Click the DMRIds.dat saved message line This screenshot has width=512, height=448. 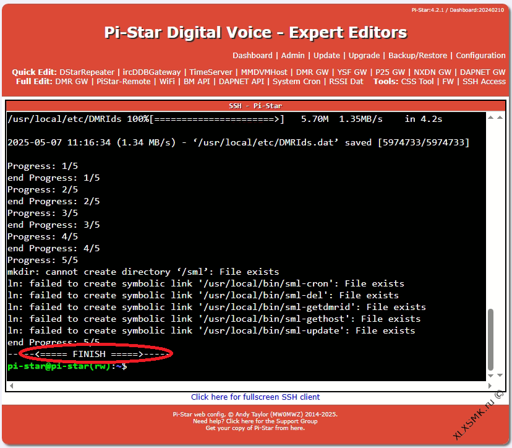pos(238,142)
